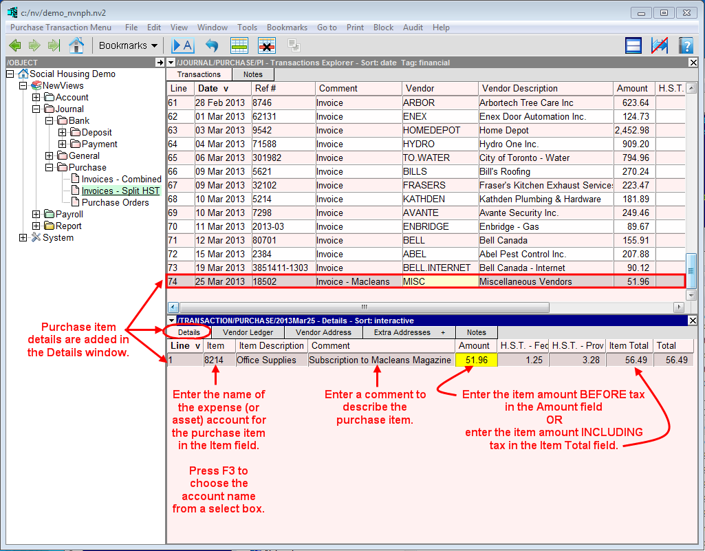705x551 pixels.
Task: Click the delete row icon with X
Action: tap(267, 46)
